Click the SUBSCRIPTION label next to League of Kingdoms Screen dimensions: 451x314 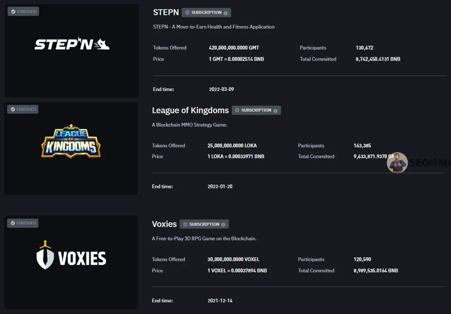256,110
